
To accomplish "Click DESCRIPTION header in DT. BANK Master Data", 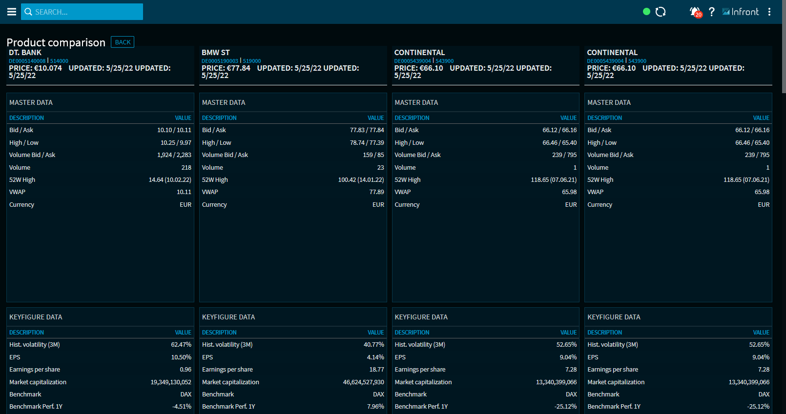I will pos(26,118).
